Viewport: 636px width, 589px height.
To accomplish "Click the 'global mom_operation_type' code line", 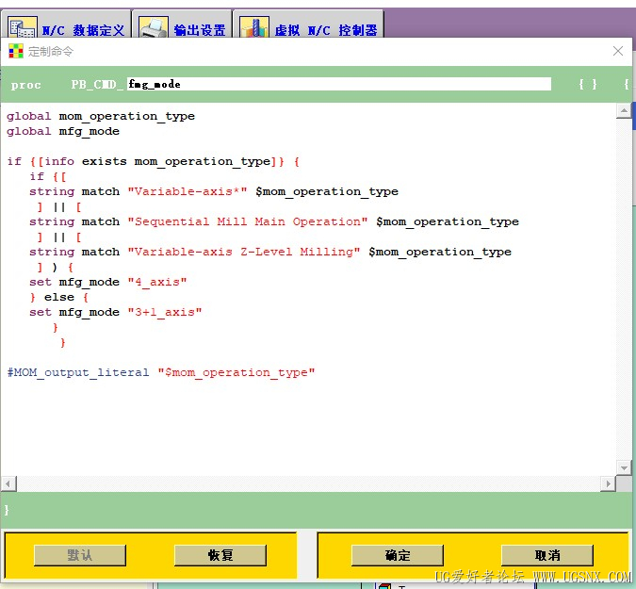I will coord(101,116).
